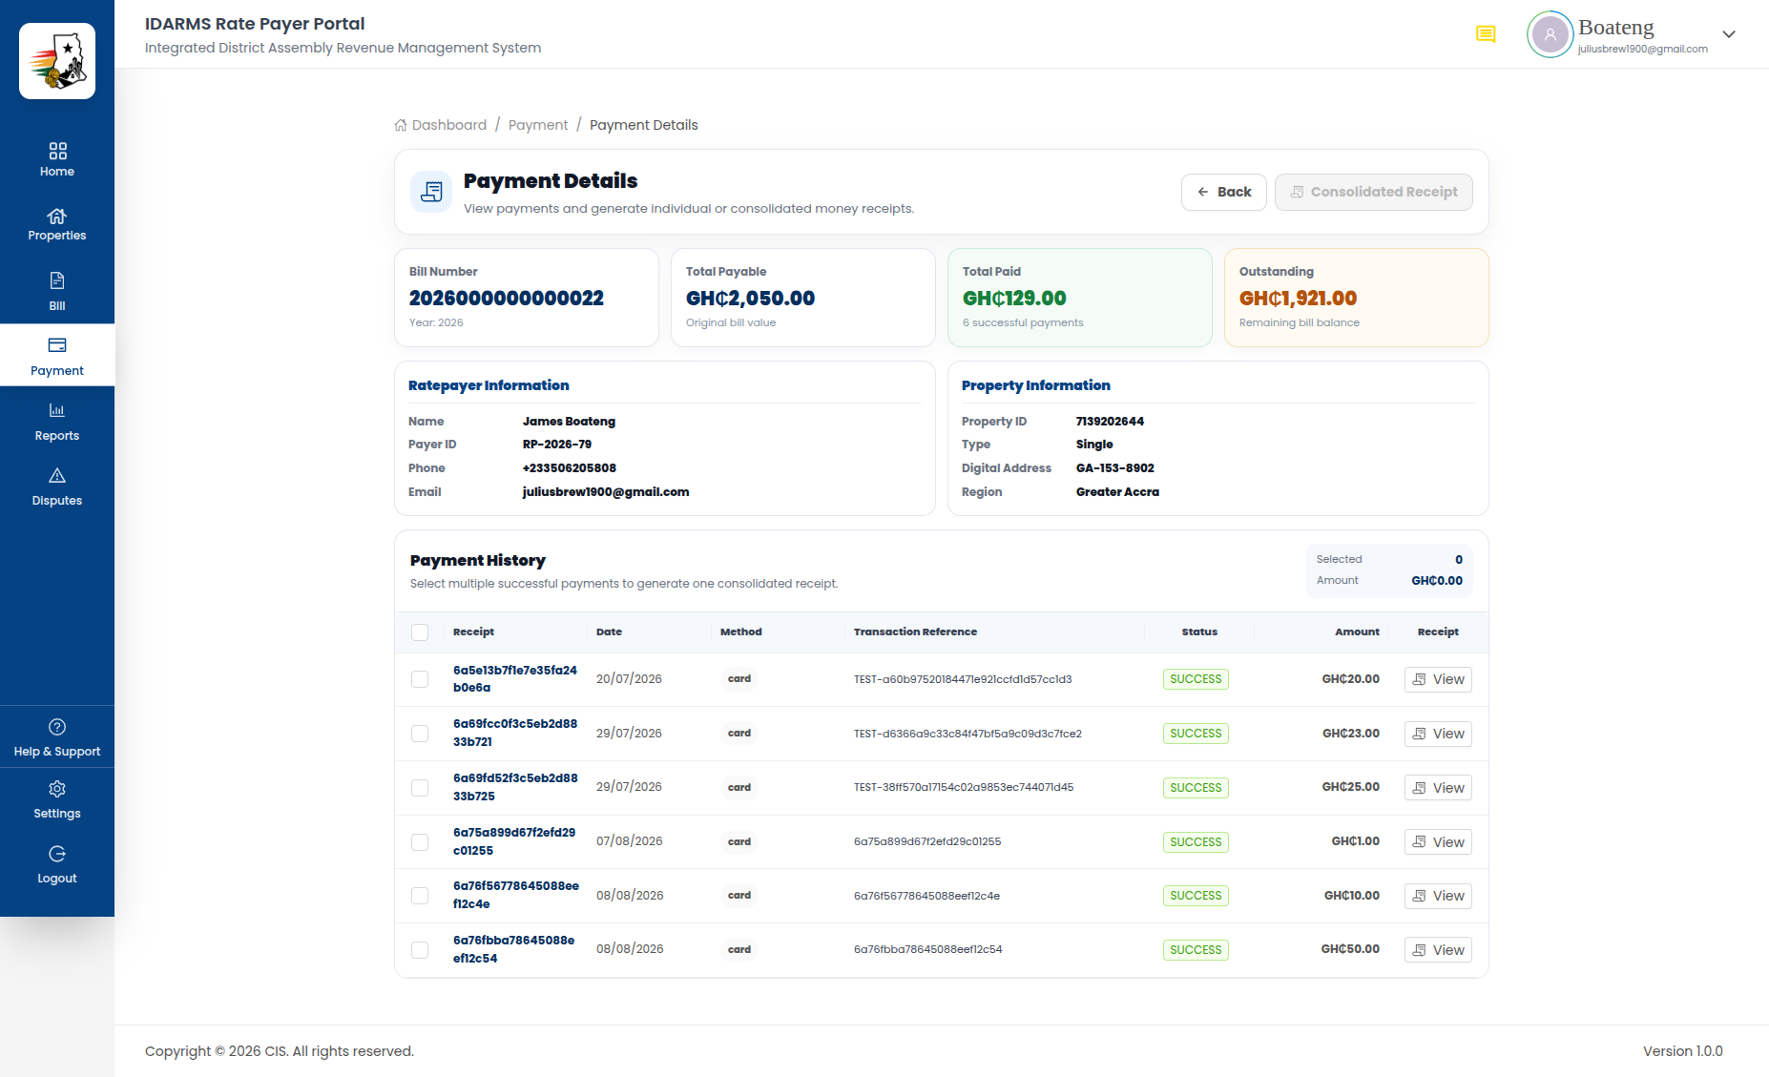The height and width of the screenshot is (1077, 1769).
Task: Select the Payment card icon in sidebar
Action: coord(57,345)
